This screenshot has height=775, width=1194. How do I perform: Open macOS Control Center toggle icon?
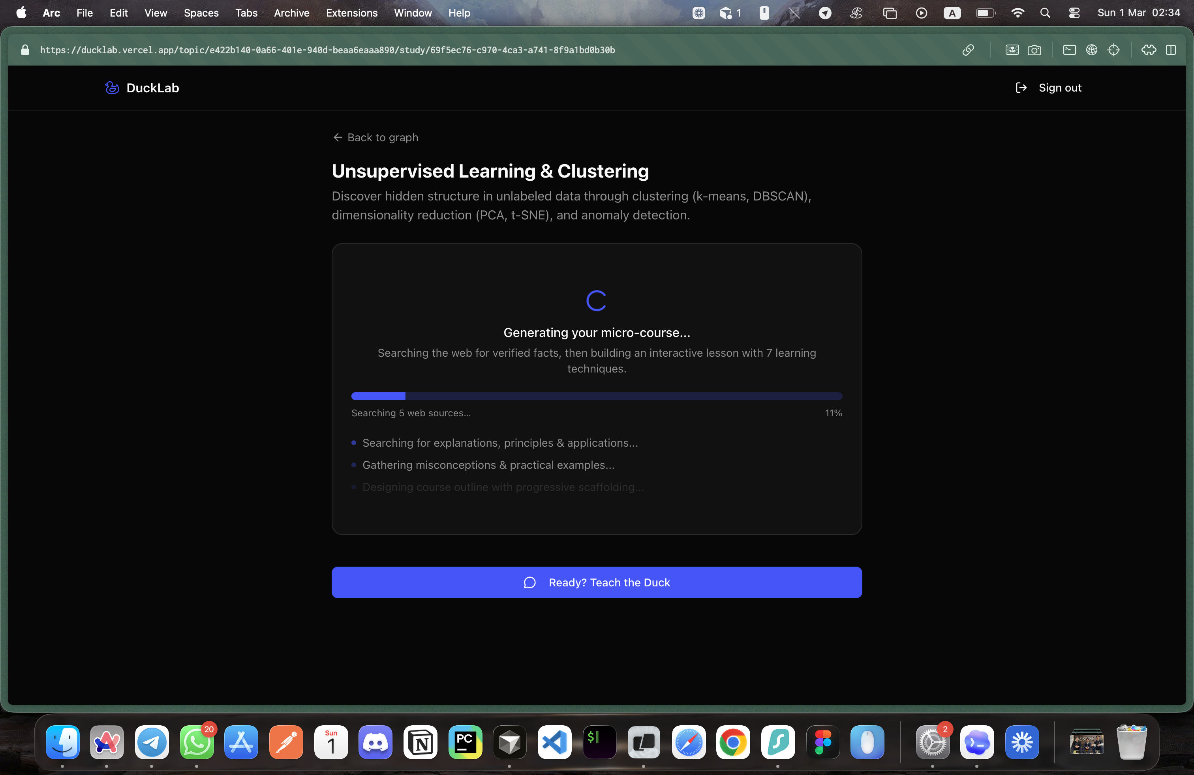(1074, 13)
